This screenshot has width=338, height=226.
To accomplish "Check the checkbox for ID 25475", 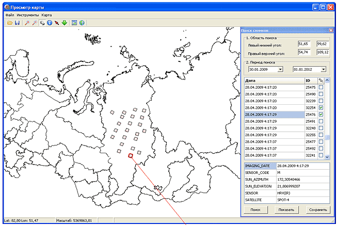I will (x=320, y=87).
